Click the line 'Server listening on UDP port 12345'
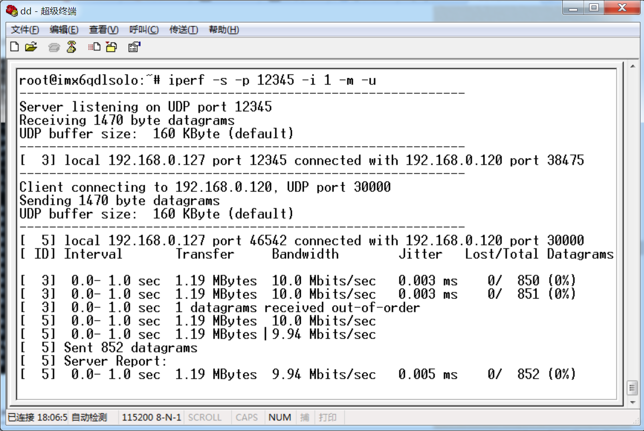 pos(146,107)
